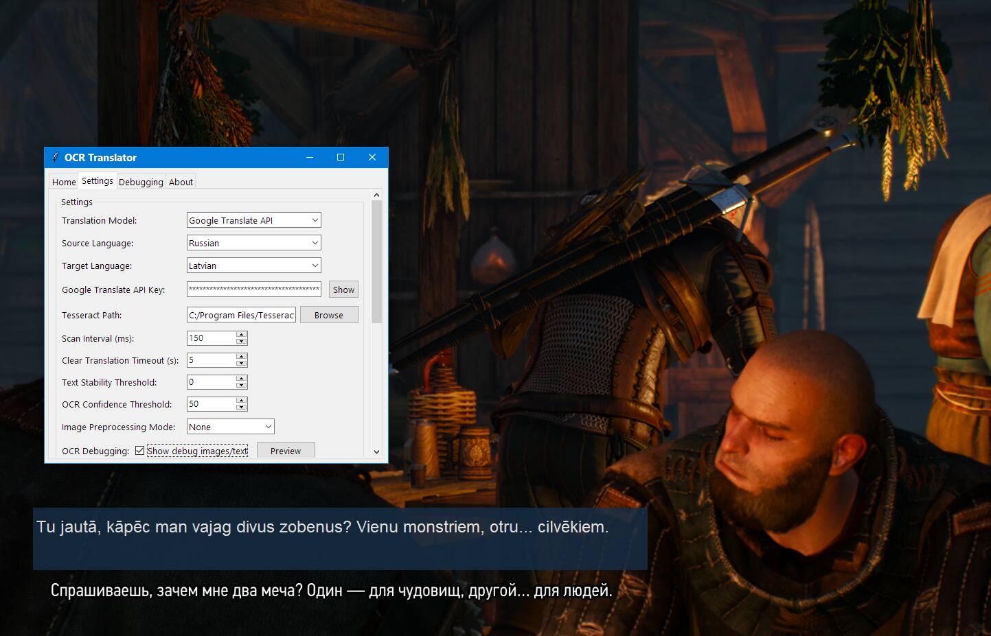Show the hidden API key

point(343,290)
